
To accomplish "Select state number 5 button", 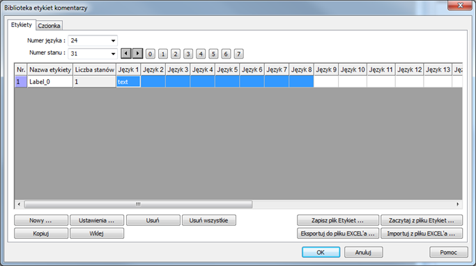I will point(213,54).
